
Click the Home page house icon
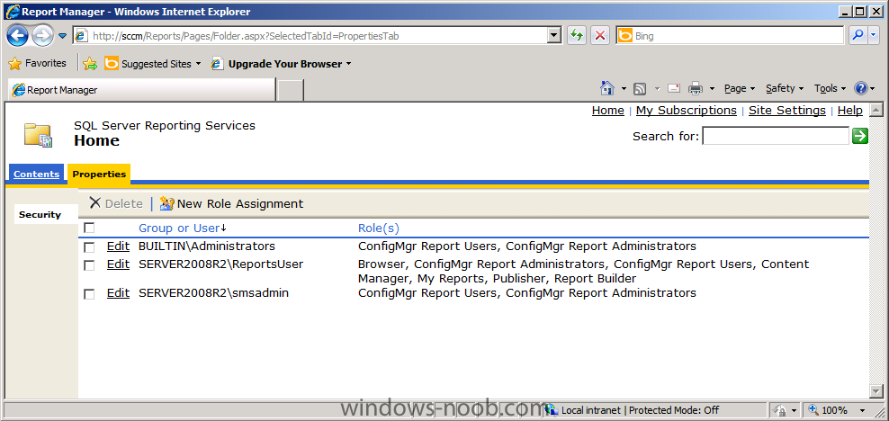coord(607,88)
